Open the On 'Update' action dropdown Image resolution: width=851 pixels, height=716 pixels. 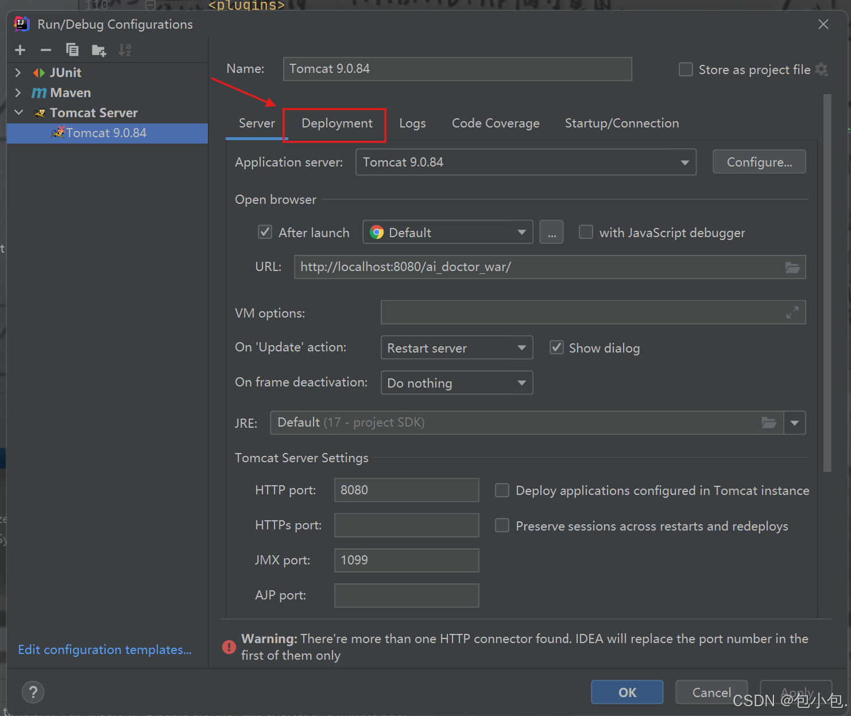coord(457,347)
